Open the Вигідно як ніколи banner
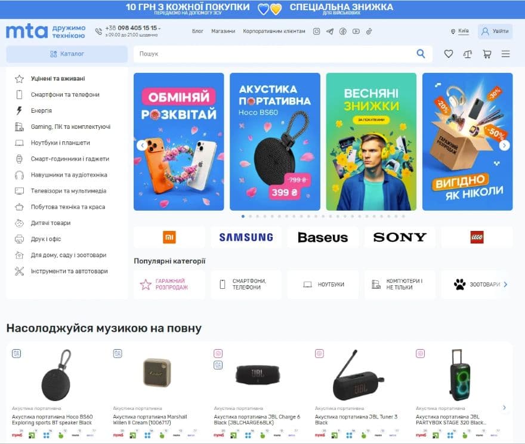Viewport: 525px width, 444px height. [x=467, y=141]
